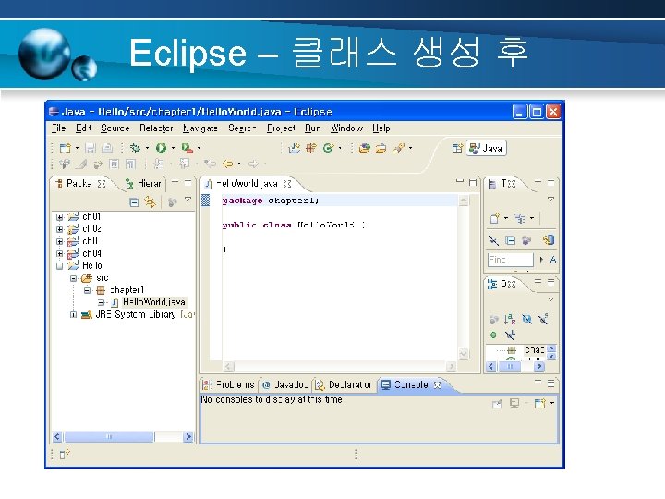Click status bar fast view icon
The image size is (665, 499).
(65, 455)
